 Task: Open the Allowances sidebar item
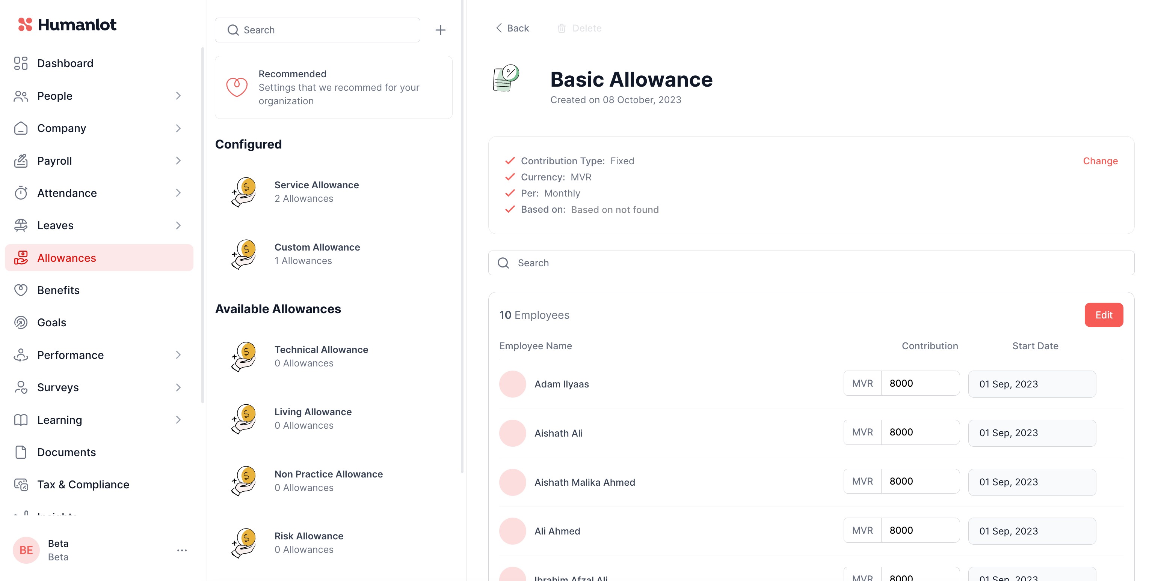pos(66,258)
